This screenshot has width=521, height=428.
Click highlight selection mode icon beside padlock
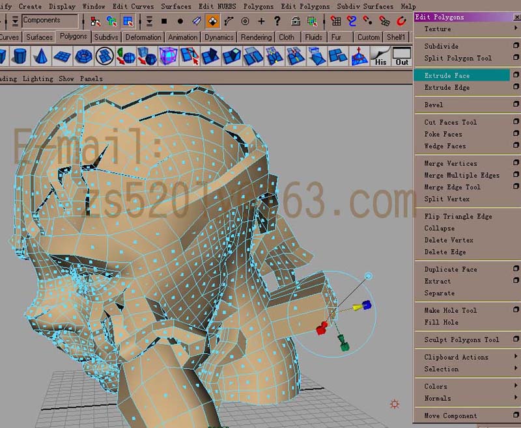point(312,21)
